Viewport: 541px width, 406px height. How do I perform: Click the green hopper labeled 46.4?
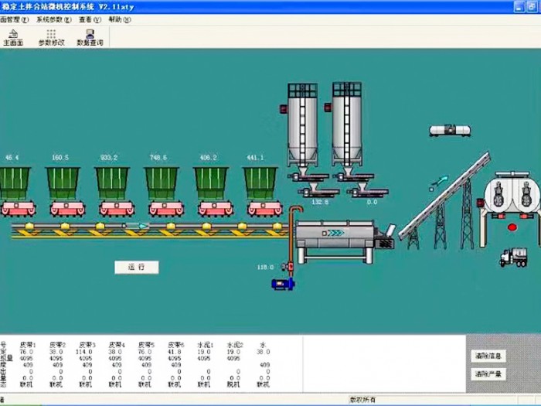coord(14,183)
